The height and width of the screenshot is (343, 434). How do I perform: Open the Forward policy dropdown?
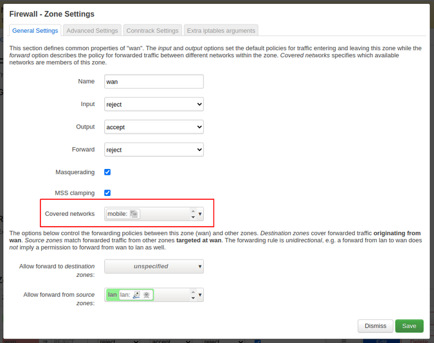tap(154, 150)
